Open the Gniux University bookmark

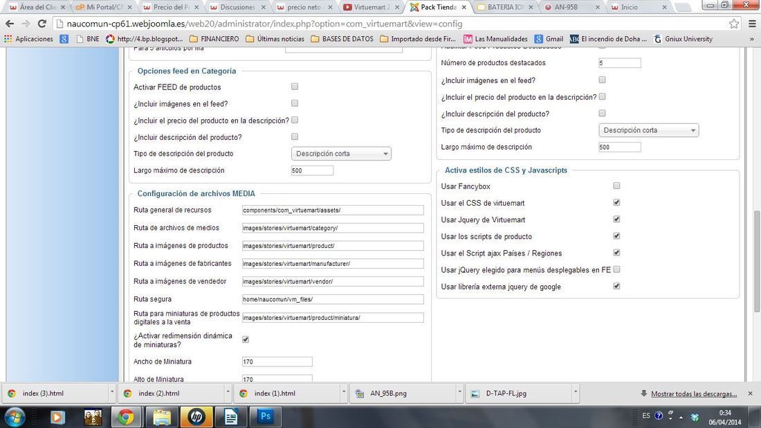pyautogui.click(x=684, y=39)
